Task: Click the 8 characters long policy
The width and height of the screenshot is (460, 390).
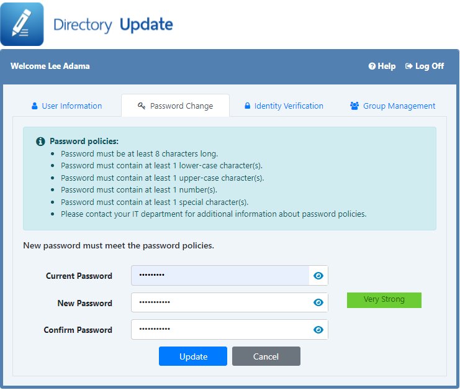Action: click(139, 154)
